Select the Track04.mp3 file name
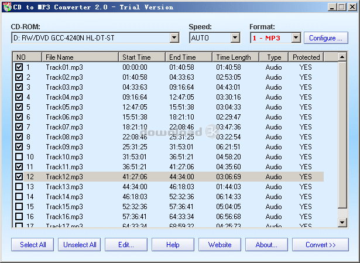 click(x=64, y=97)
